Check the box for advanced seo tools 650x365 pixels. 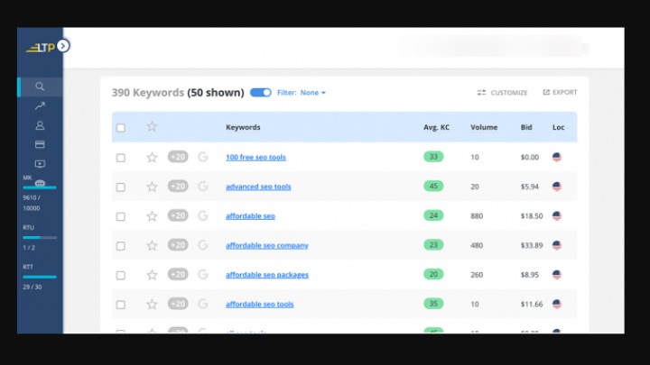tap(121, 187)
